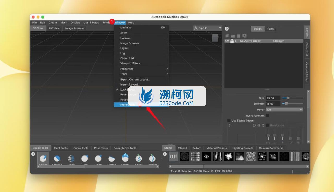The image size is (334, 192).
Task: Check Use Stamp Image
Action: [229, 121]
